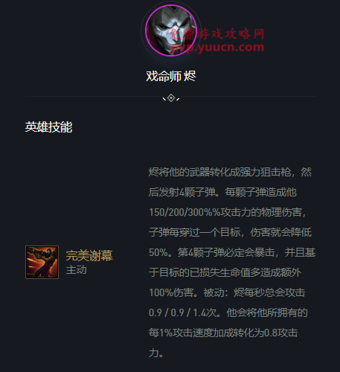Image resolution: width=340 pixels, height=372 pixels.
Task: Select the champion name 戏命师 烬
Action: pos(171,76)
